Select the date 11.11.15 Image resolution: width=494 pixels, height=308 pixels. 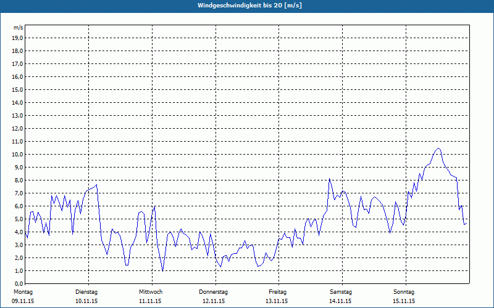pyautogui.click(x=150, y=301)
